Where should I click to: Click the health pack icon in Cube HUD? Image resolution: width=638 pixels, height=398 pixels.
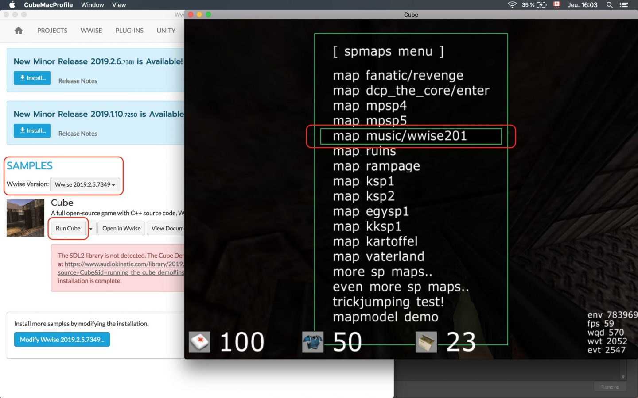click(199, 342)
